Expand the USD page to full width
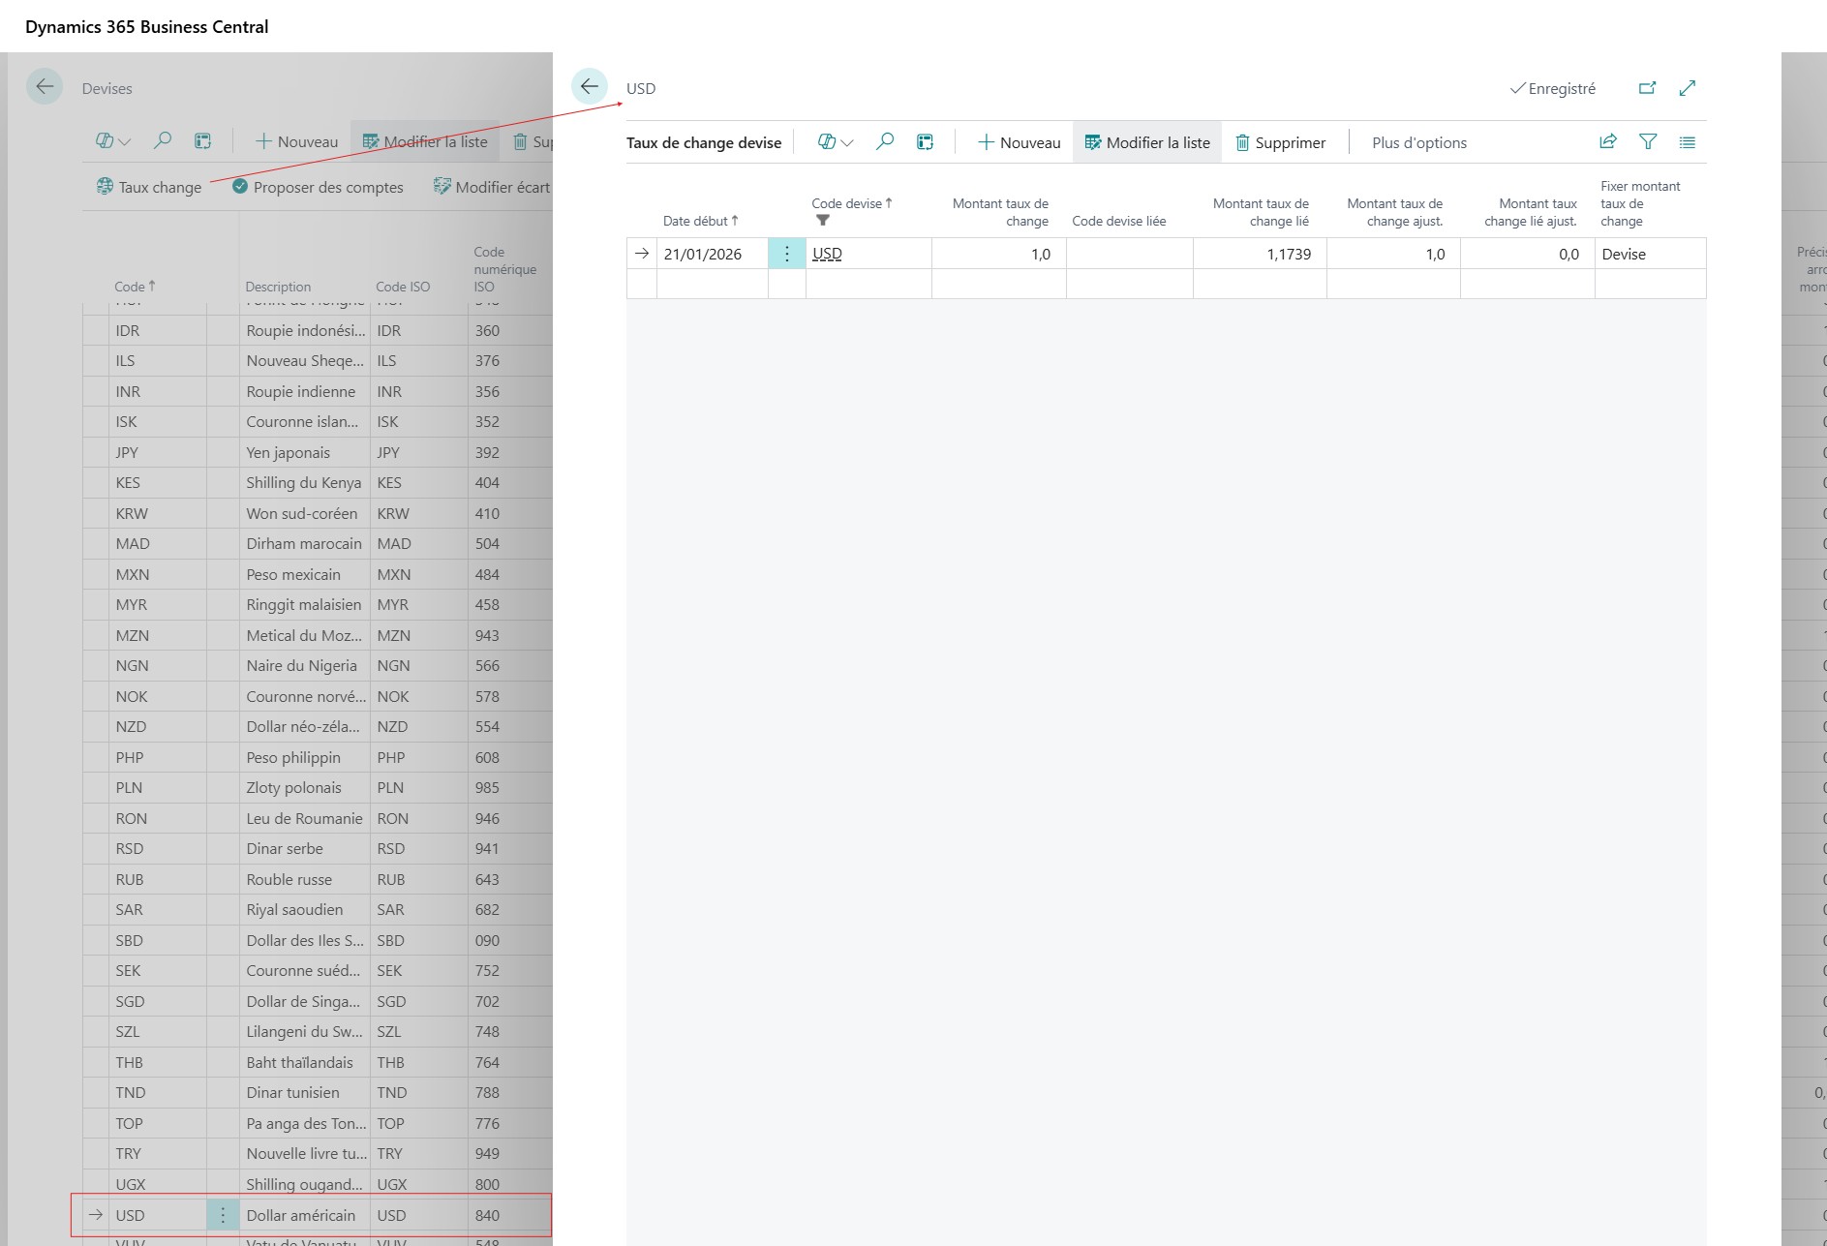1827x1246 pixels. pos(1688,88)
